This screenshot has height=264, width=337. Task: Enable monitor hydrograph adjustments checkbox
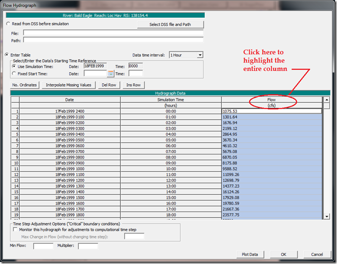pyautogui.click(x=15, y=230)
